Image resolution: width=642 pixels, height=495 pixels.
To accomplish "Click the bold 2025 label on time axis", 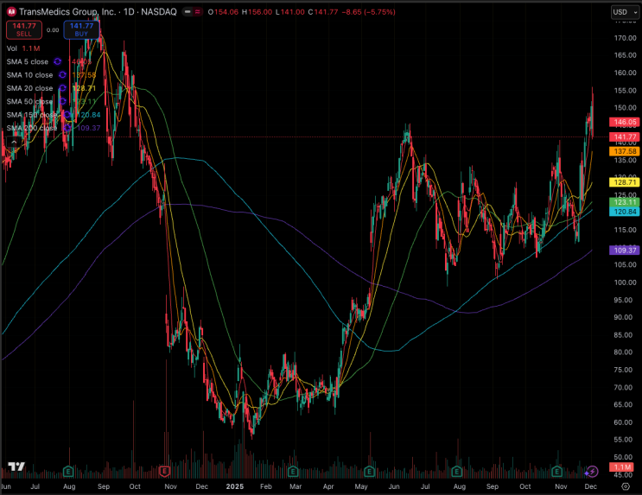I will pos(235,486).
